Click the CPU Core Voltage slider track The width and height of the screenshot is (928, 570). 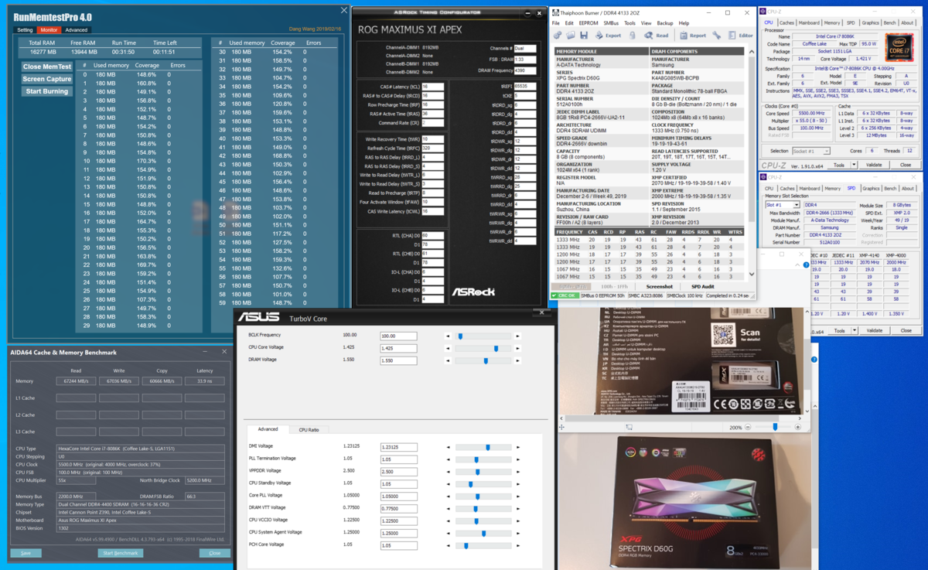tap(483, 349)
